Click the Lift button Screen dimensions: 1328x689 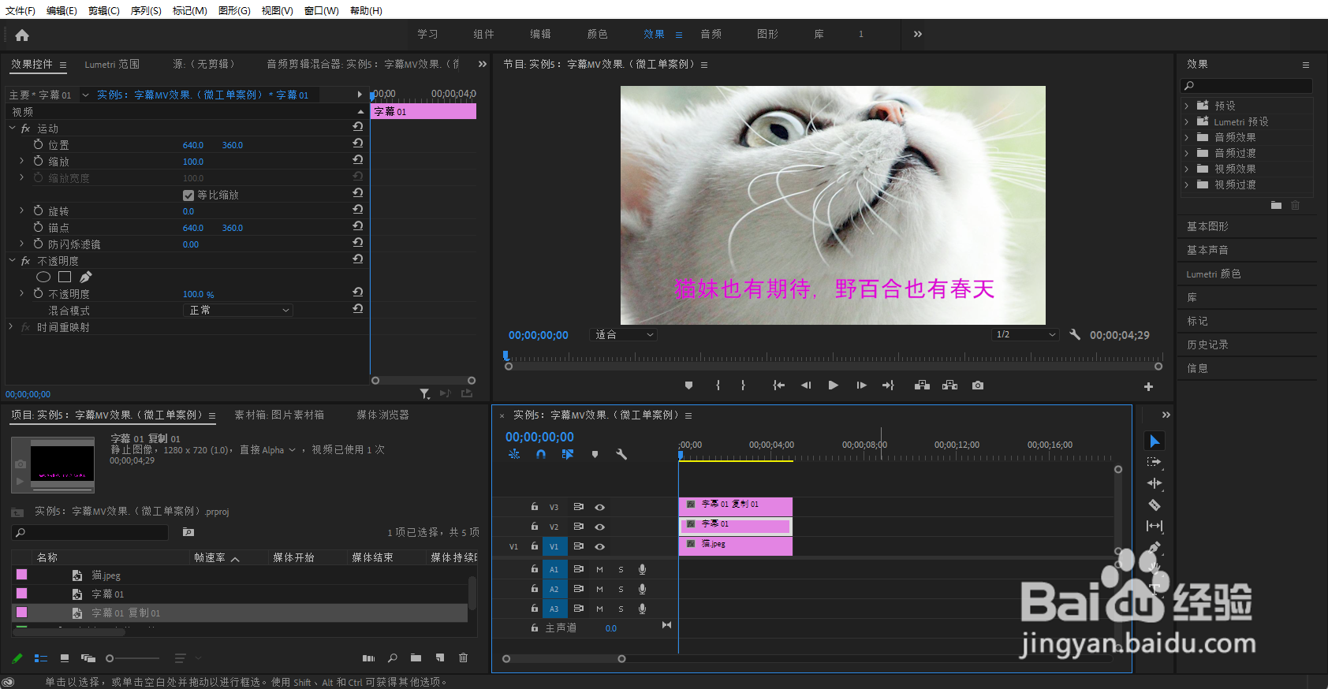click(922, 385)
